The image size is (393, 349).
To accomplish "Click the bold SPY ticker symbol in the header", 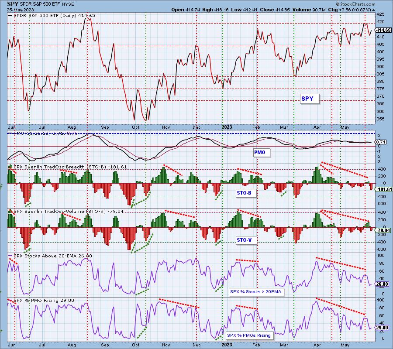I will point(12,4).
